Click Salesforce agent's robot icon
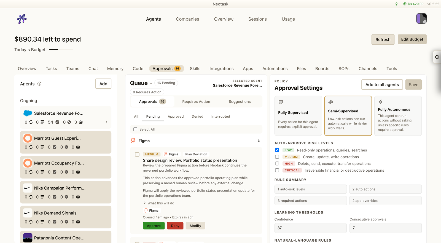Image resolution: width=441 pixels, height=243 pixels. click(81, 122)
